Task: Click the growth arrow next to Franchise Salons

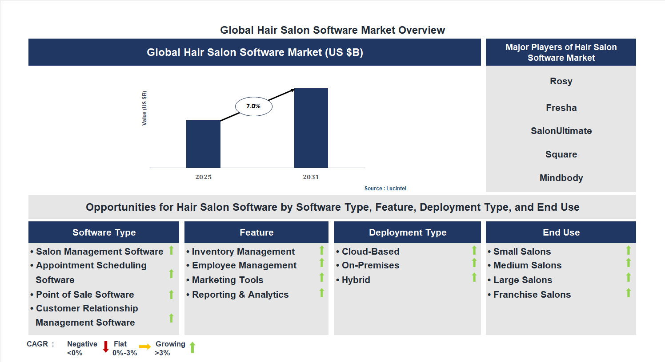Action: 628,293
